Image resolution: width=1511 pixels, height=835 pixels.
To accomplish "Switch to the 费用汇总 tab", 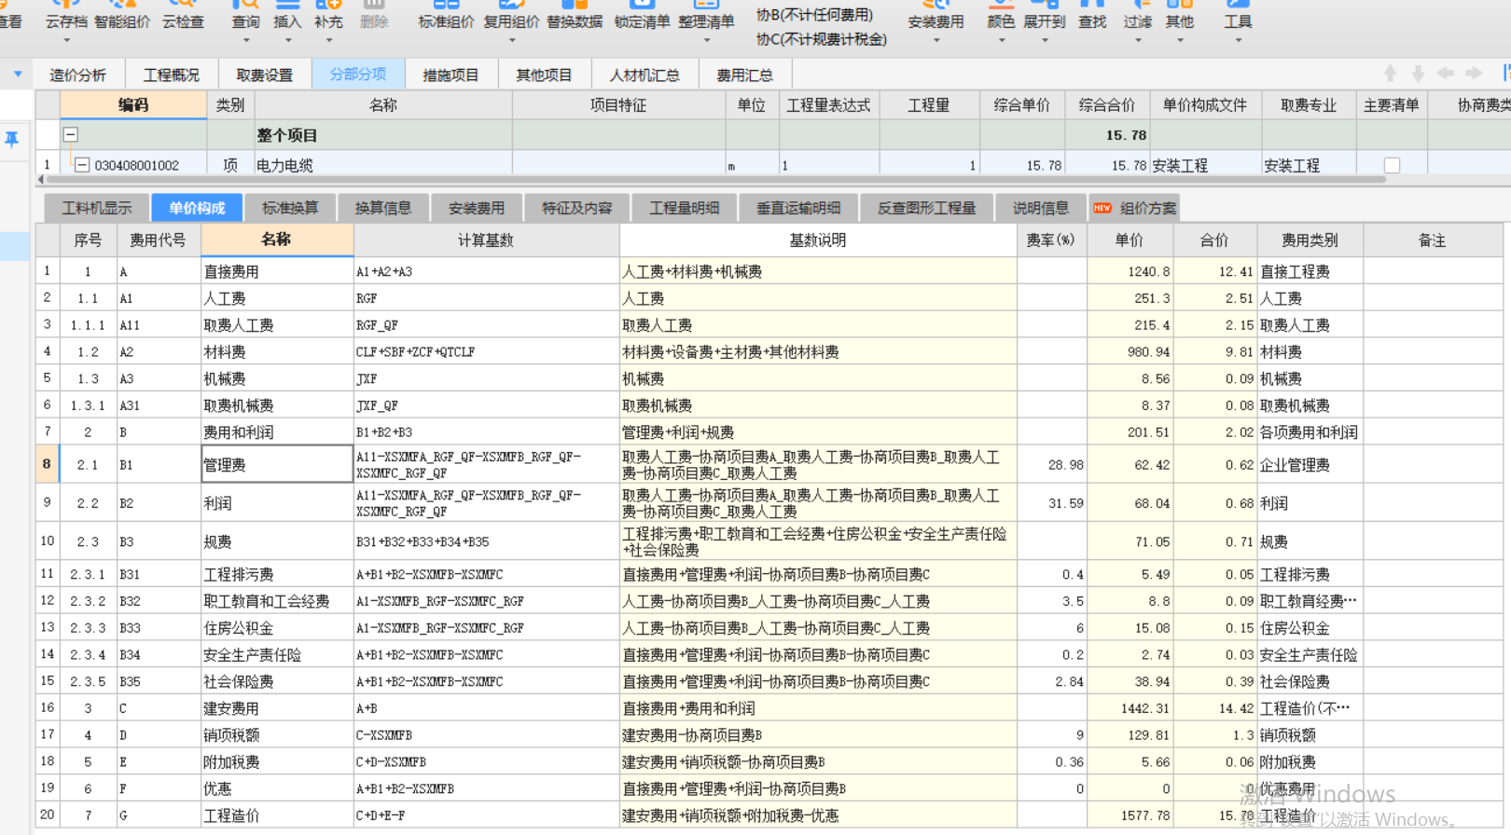I will point(744,75).
